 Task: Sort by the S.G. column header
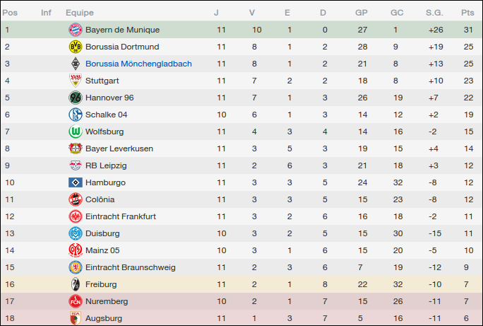(x=434, y=13)
